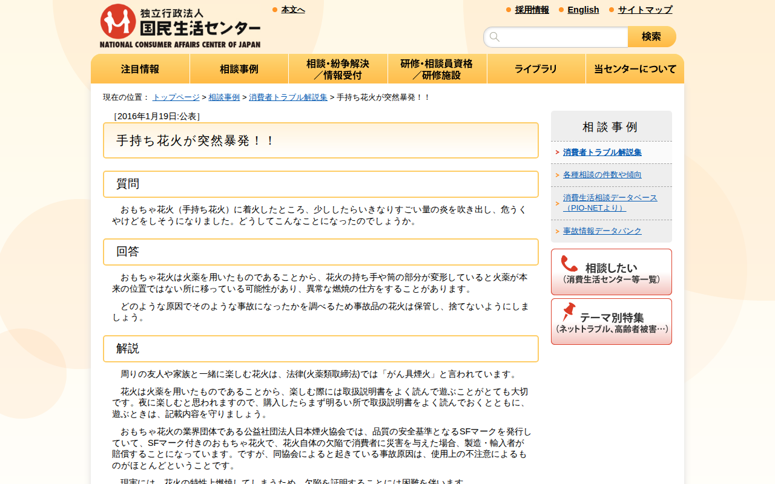This screenshot has width=775, height=484.
Task: Open the 相談・紛争解決／情報受付 tab
Action: [338, 69]
